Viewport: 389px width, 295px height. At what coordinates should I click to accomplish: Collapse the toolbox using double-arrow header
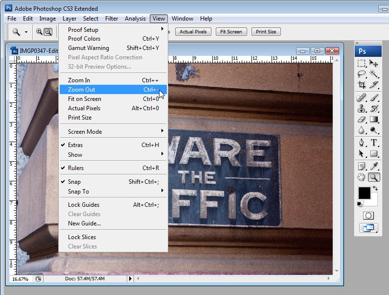tap(357, 43)
